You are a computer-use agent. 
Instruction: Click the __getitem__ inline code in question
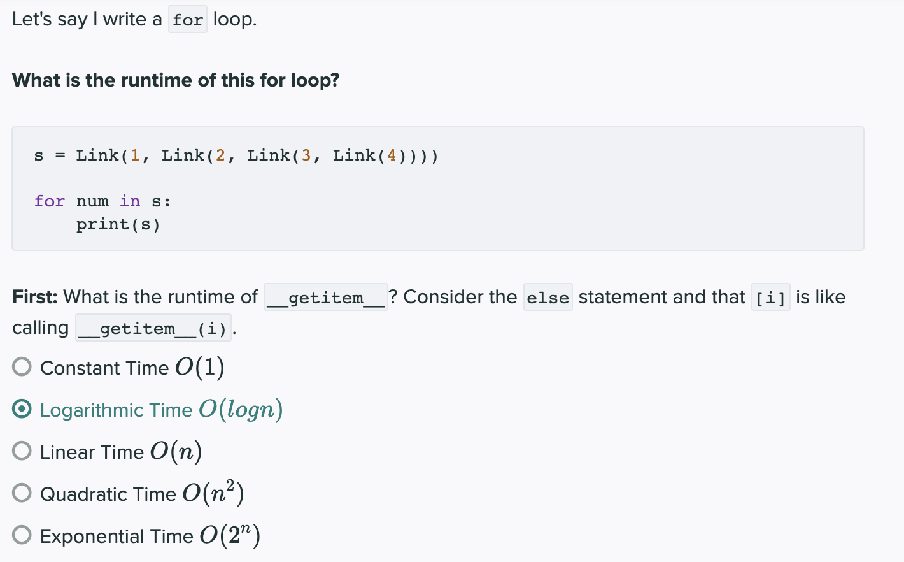(326, 298)
